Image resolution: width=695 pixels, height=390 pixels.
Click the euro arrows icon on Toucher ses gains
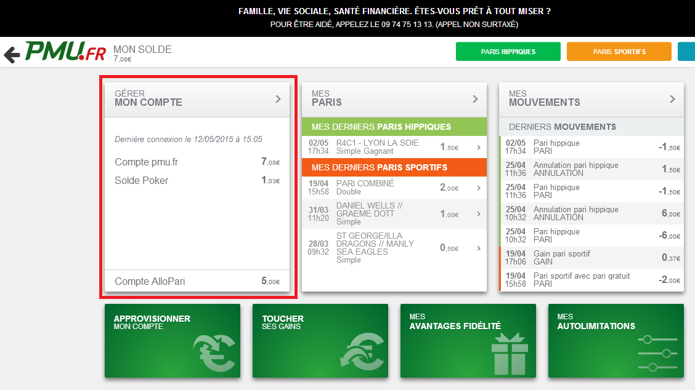pos(362,351)
